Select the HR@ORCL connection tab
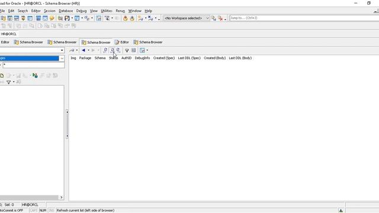The height and width of the screenshot is (213, 379). pos(9,34)
